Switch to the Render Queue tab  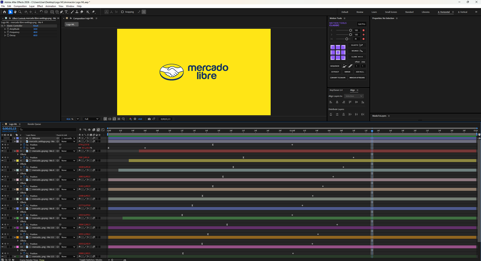[x=34, y=124]
